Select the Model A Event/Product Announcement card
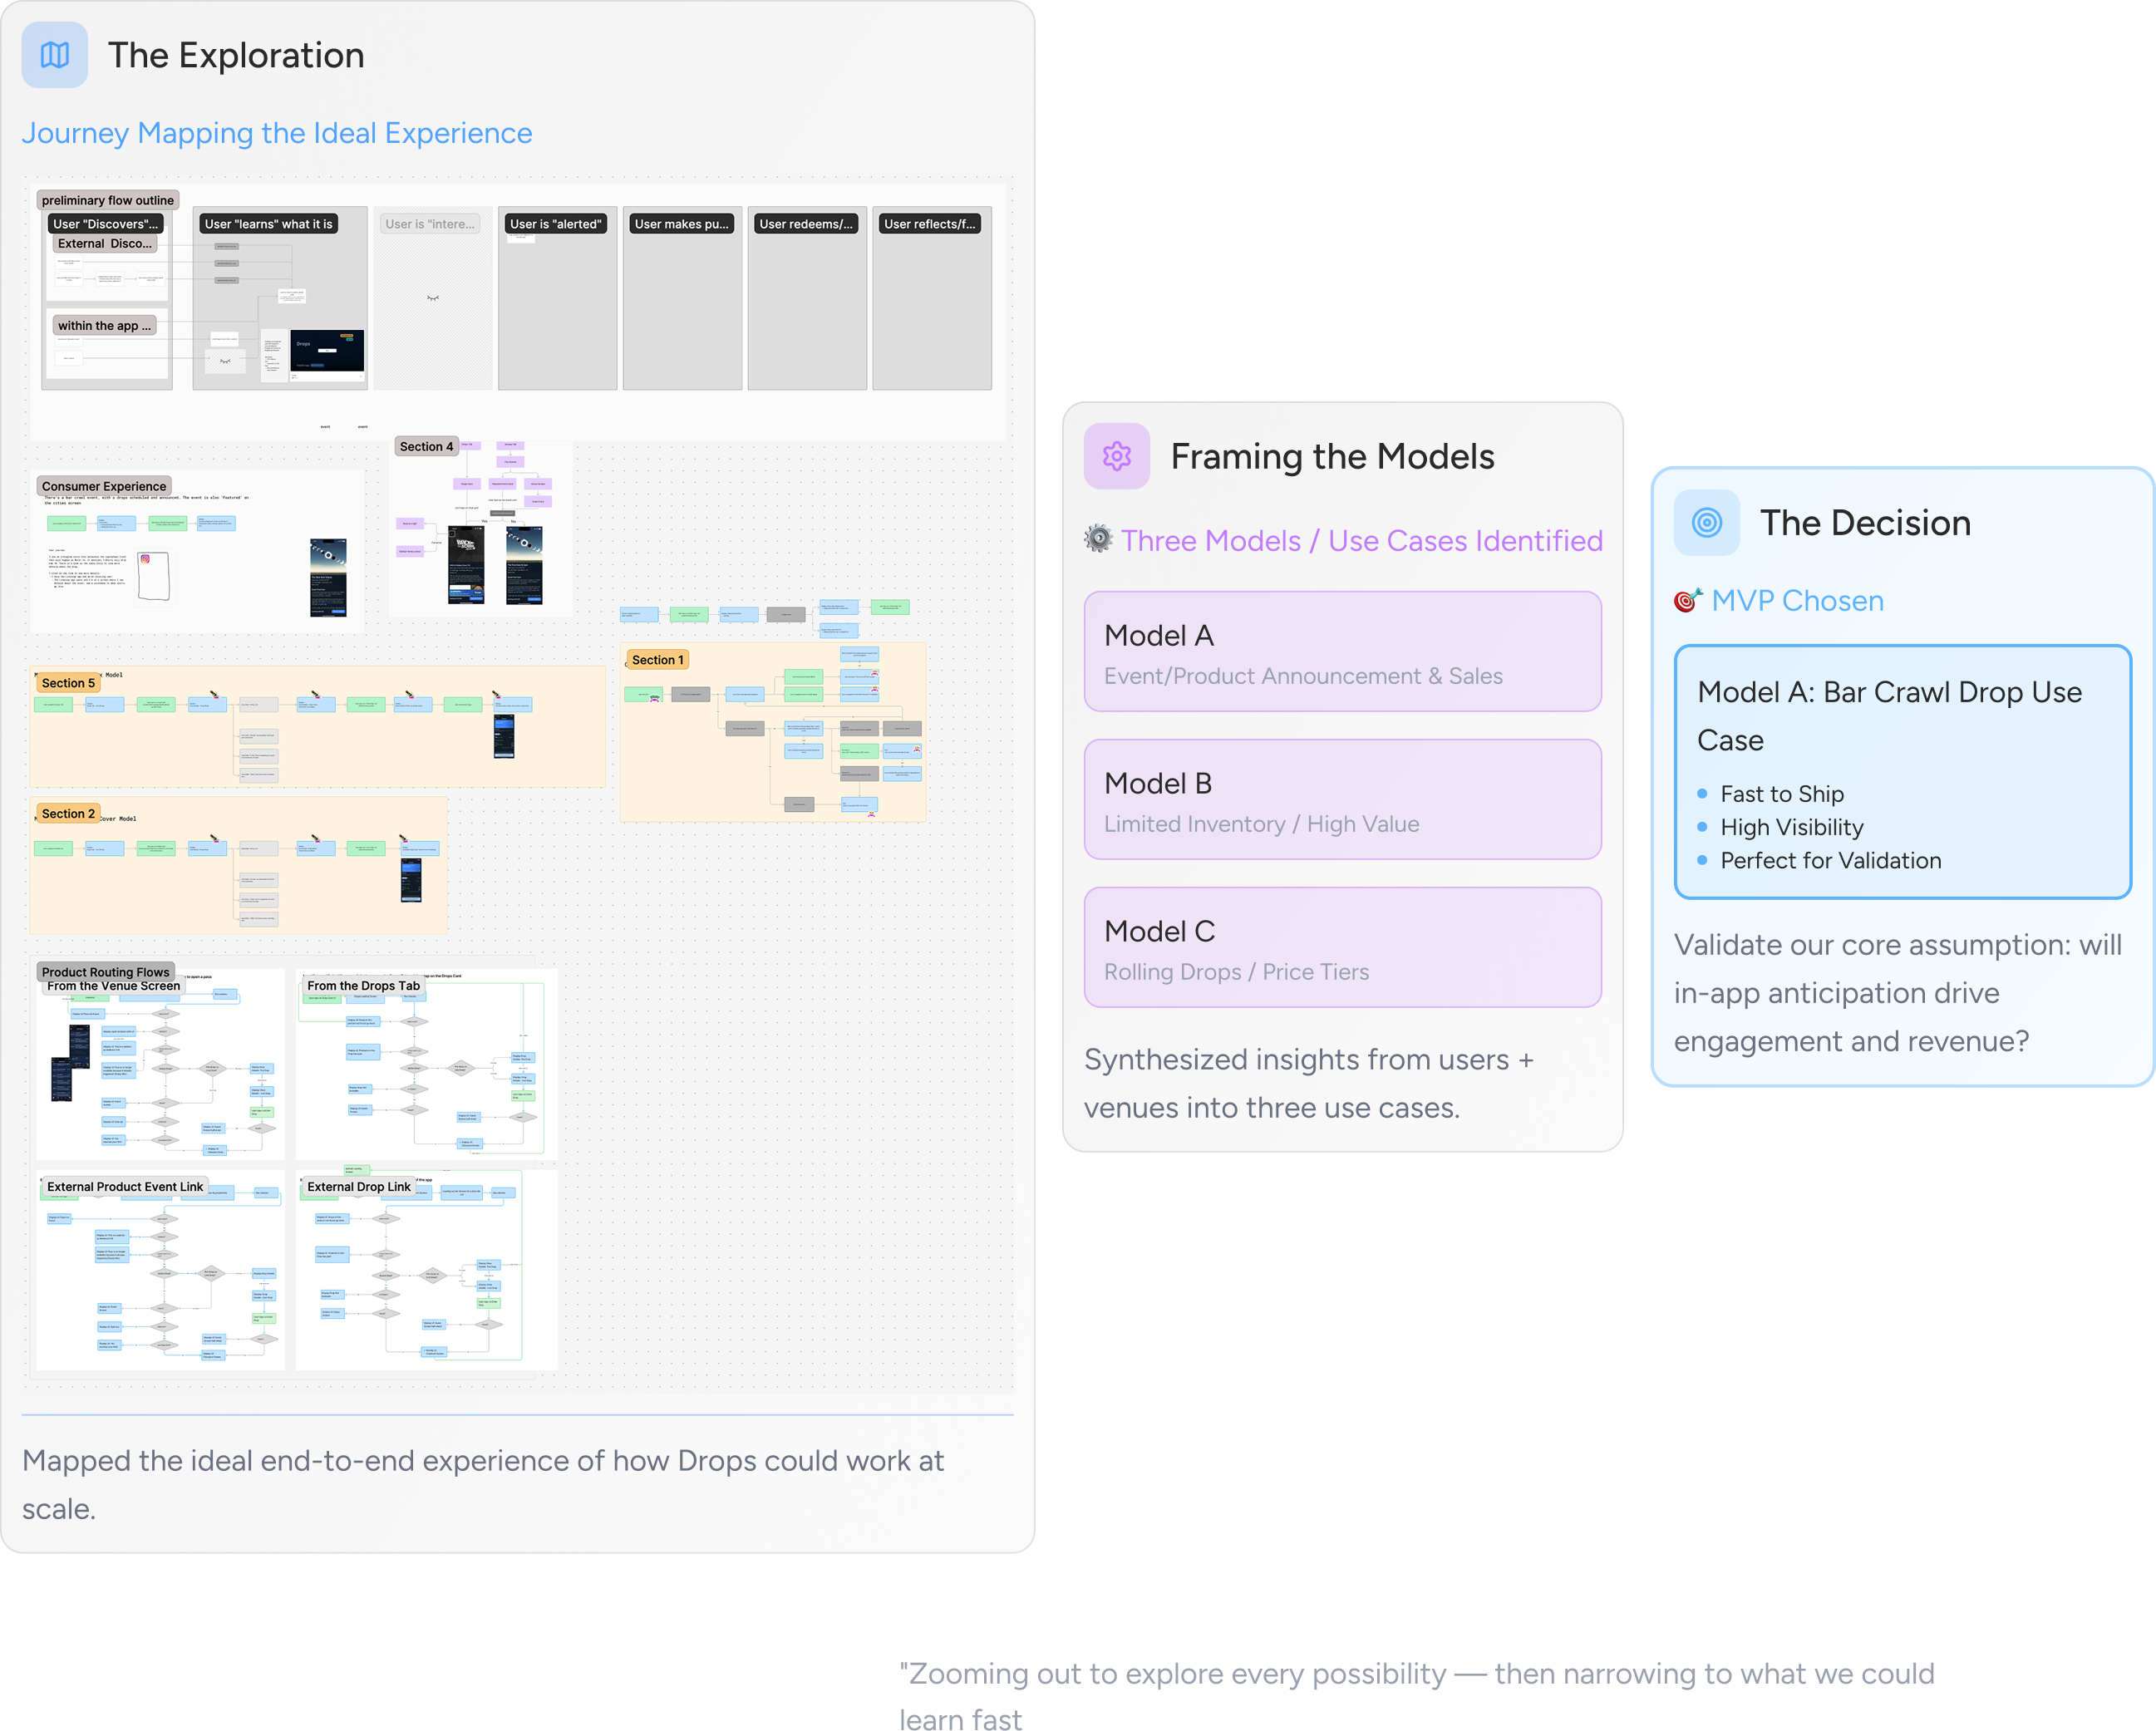 [1342, 652]
